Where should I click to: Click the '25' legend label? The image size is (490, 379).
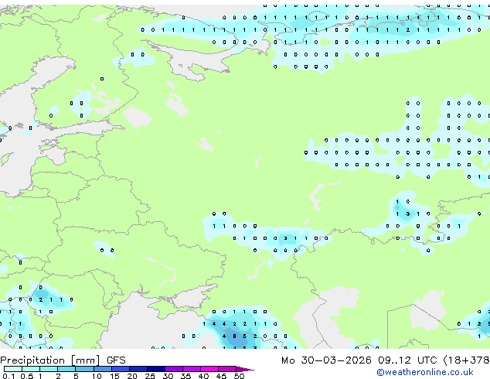tap(150, 376)
